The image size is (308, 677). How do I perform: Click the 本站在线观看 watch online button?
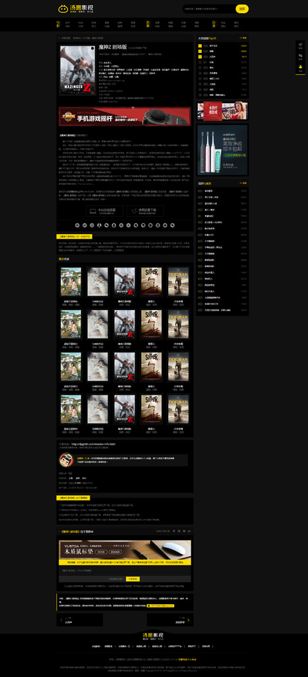[x=104, y=211]
